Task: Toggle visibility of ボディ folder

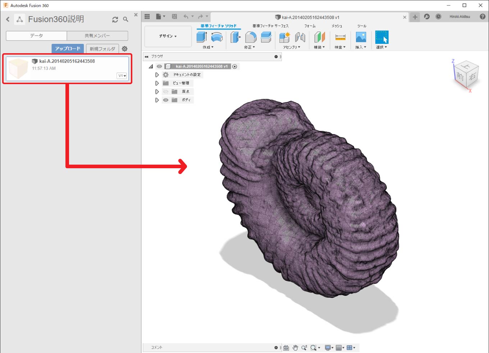Action: tap(166, 100)
